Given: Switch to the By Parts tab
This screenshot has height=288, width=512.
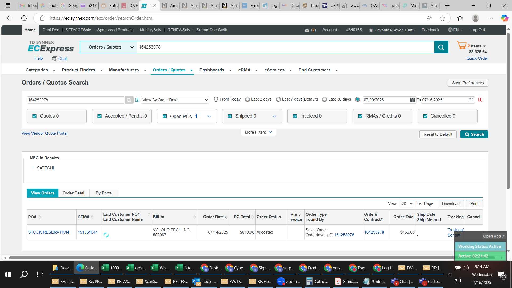Looking at the screenshot, I should [x=103, y=193].
